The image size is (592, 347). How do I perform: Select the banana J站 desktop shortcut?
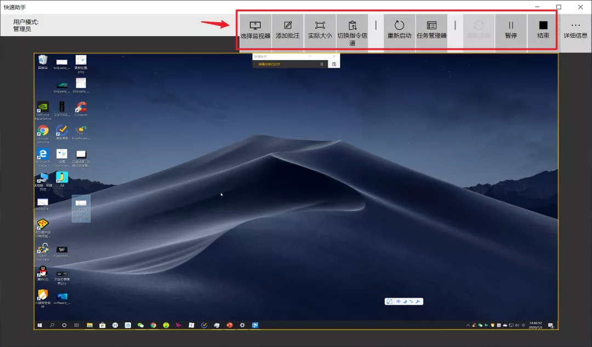62,179
